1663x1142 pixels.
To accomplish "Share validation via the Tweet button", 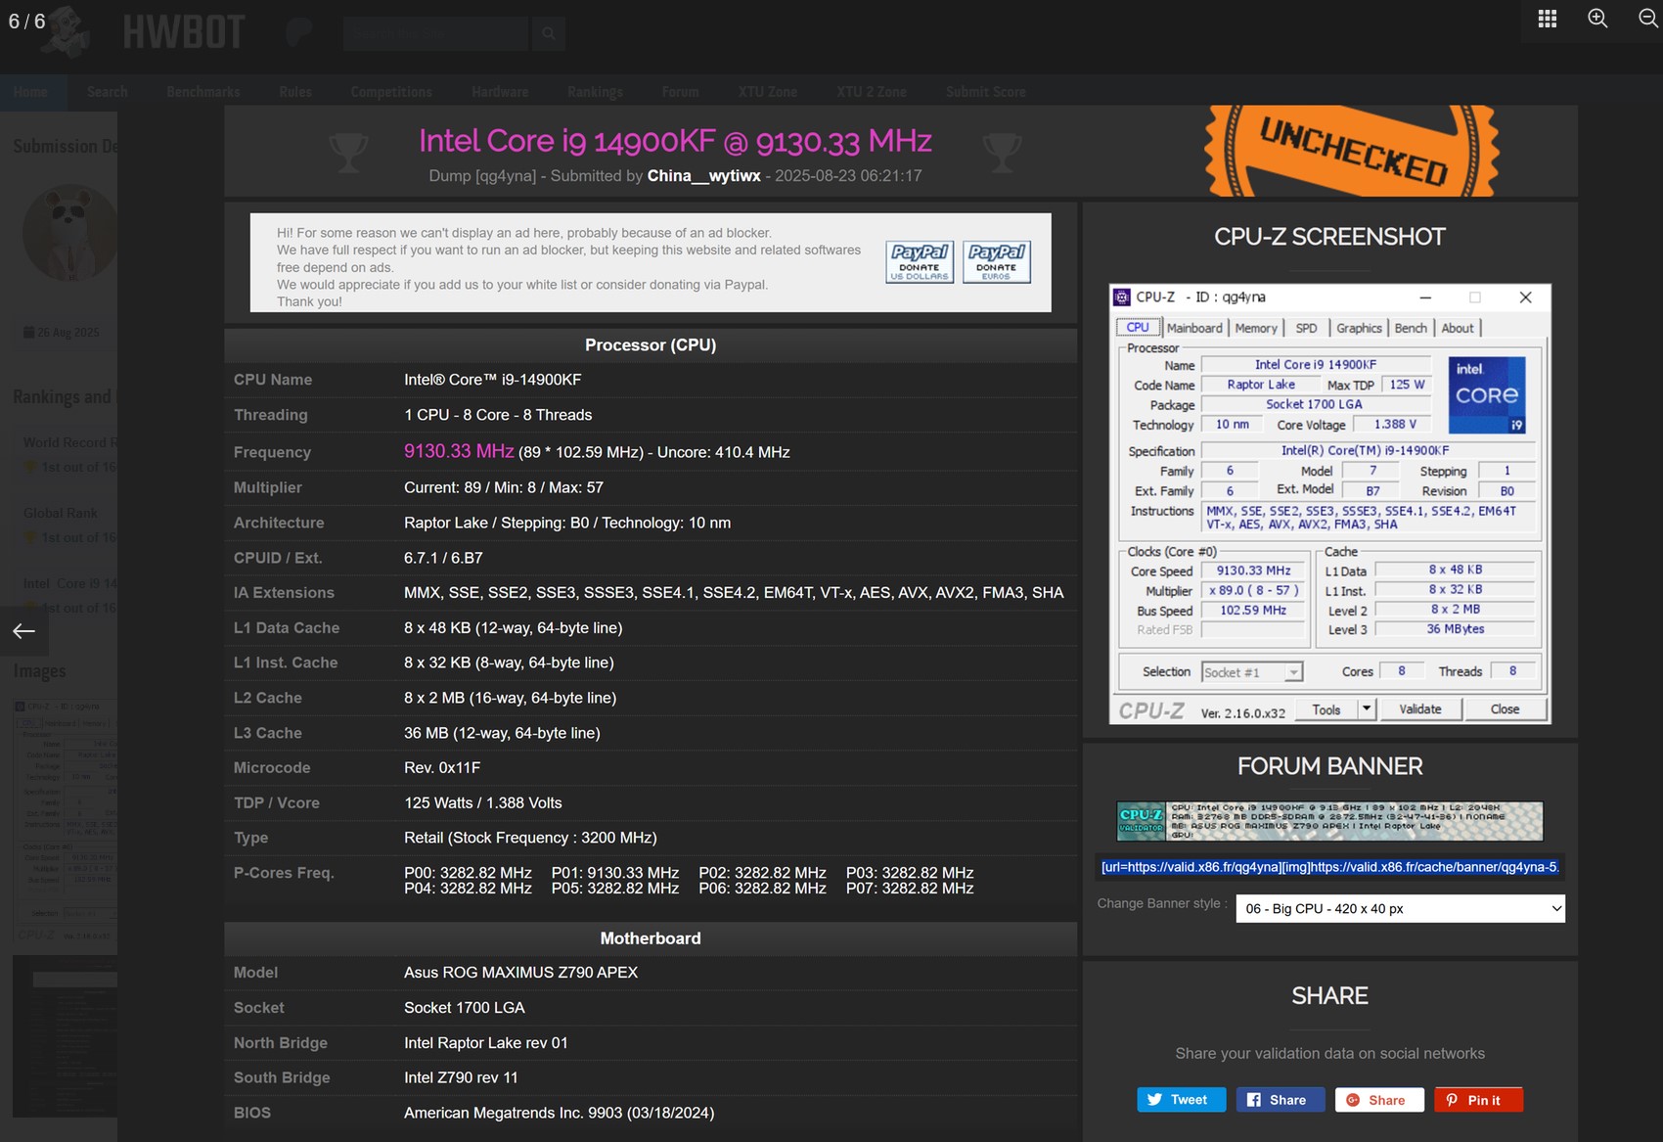I will pyautogui.click(x=1181, y=1100).
